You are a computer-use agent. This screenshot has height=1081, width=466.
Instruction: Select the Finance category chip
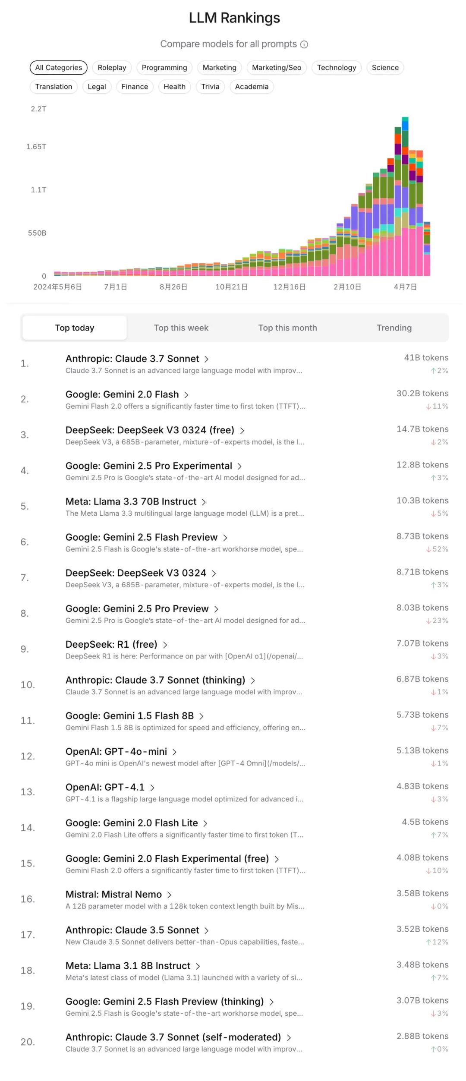135,87
